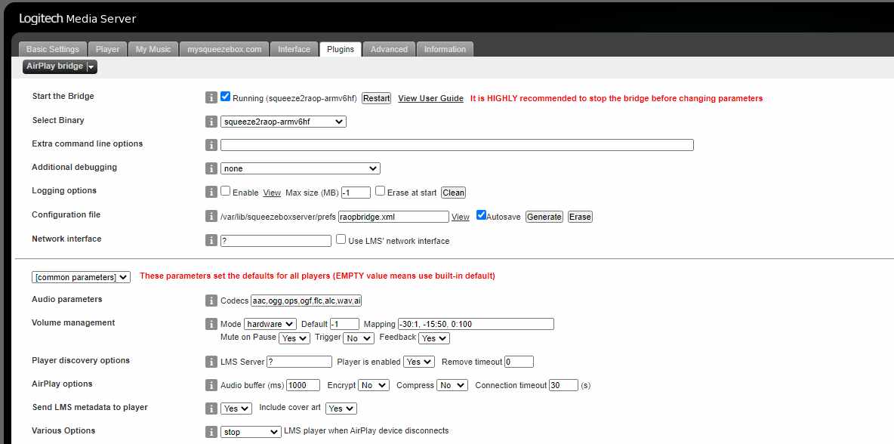The image size is (894, 444).
Task: Click info icon for Network interface
Action: coord(211,241)
